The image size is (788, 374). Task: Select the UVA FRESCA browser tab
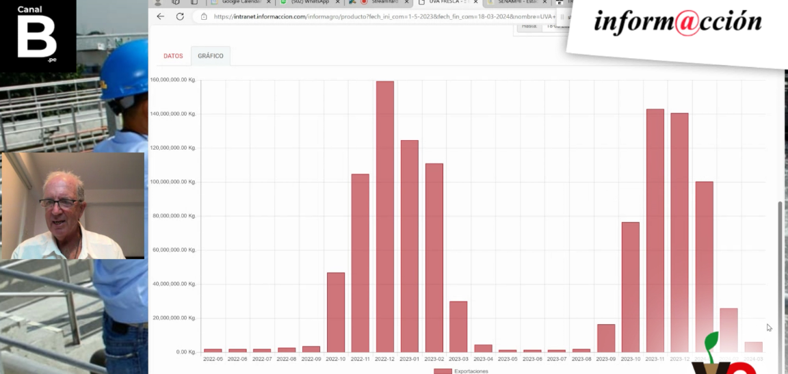(447, 3)
